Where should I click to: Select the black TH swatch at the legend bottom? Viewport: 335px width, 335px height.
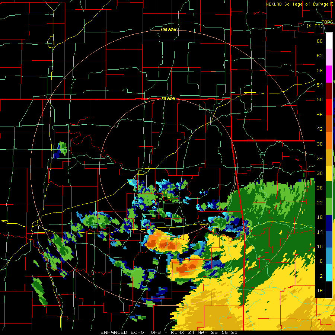pos(329,290)
